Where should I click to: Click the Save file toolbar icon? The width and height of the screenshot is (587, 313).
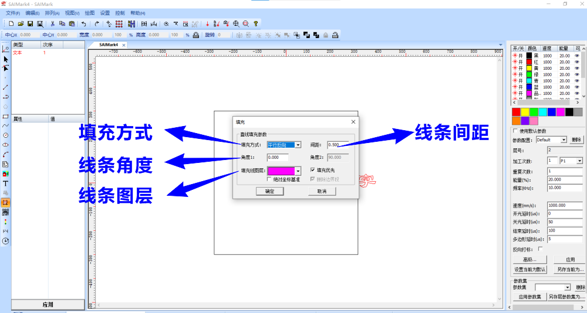click(30, 24)
